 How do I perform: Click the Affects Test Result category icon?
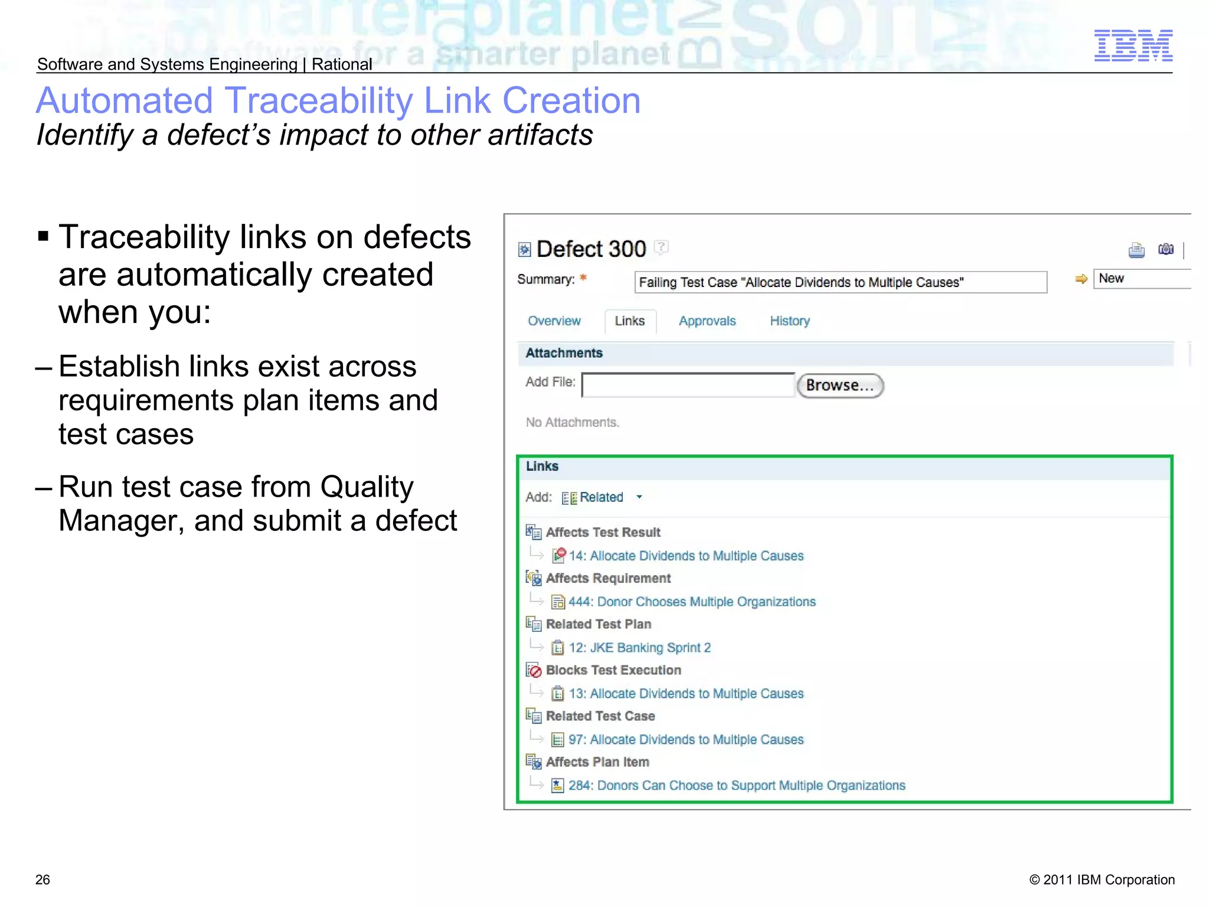click(534, 532)
